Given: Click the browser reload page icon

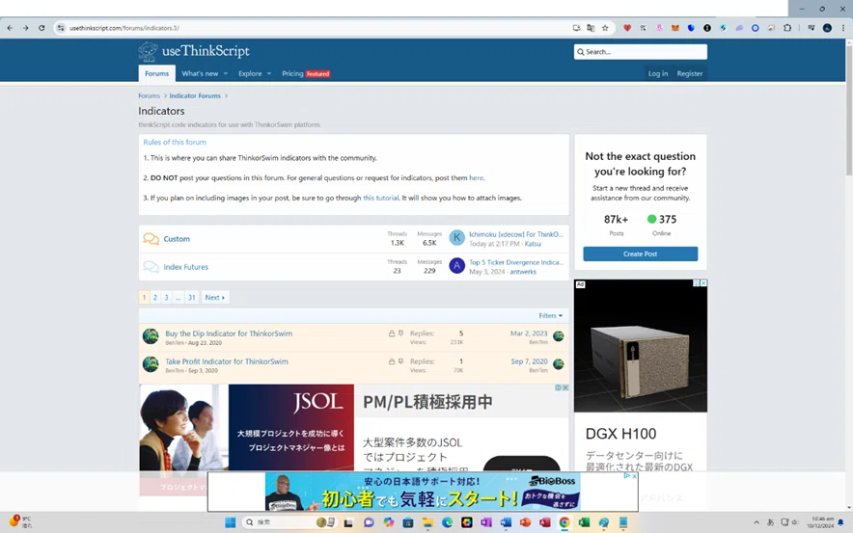Looking at the screenshot, I should 41,28.
